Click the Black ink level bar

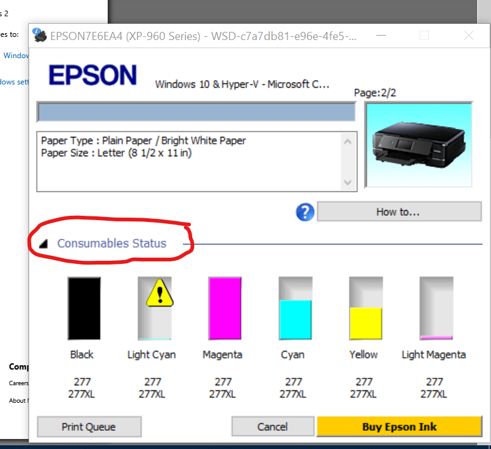84,308
